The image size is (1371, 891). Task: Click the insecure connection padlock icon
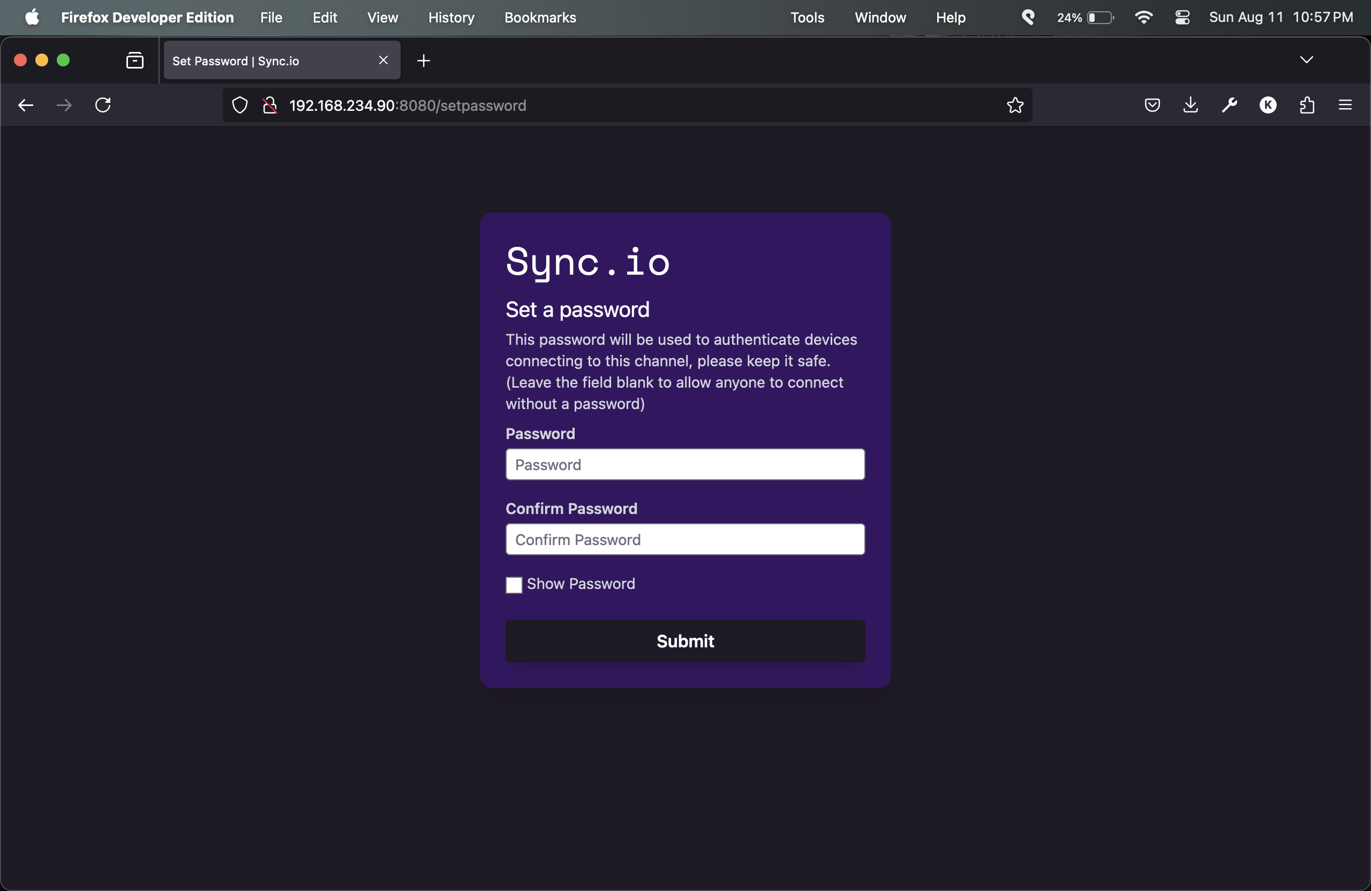(x=269, y=105)
